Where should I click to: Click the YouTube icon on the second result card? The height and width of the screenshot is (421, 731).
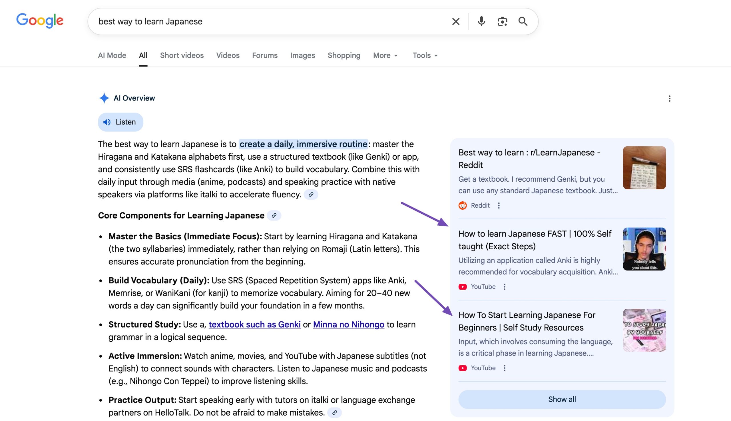[463, 286]
